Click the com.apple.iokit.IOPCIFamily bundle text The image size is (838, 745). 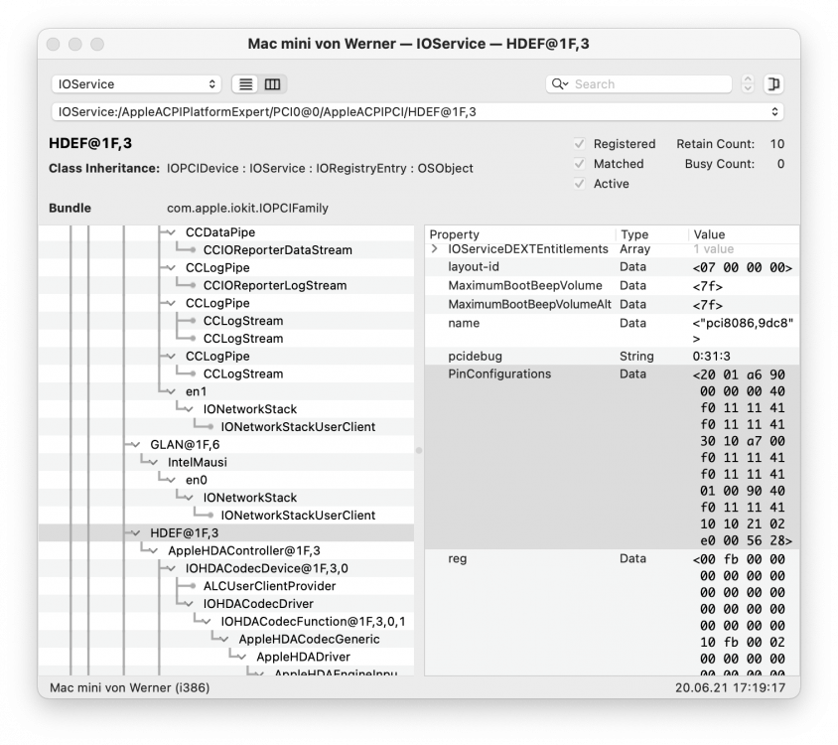[x=247, y=208]
